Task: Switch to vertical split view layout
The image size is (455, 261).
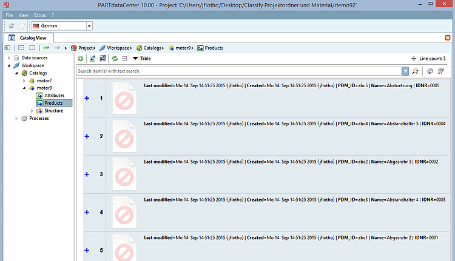Action: tap(32, 48)
